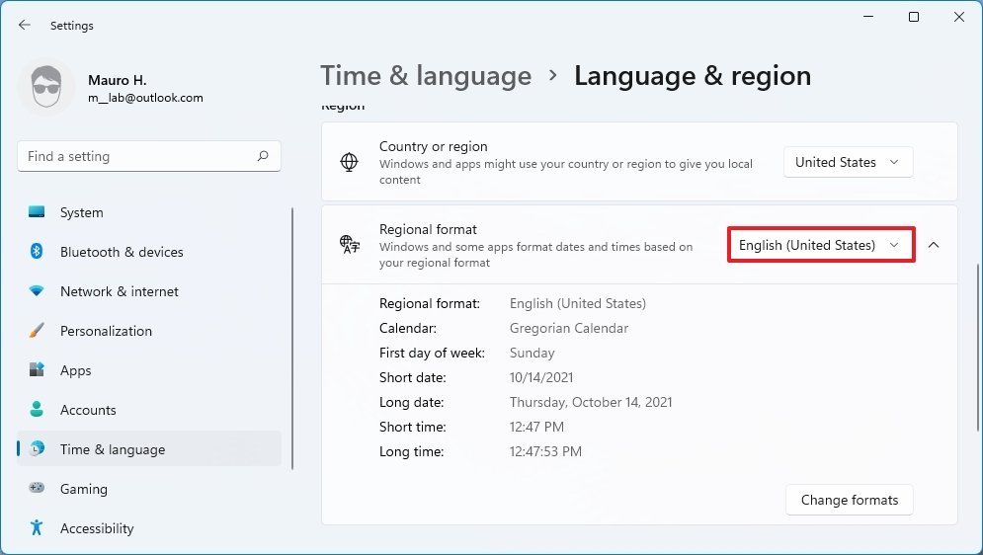
Task: Click the Change formats button
Action: pos(849,500)
